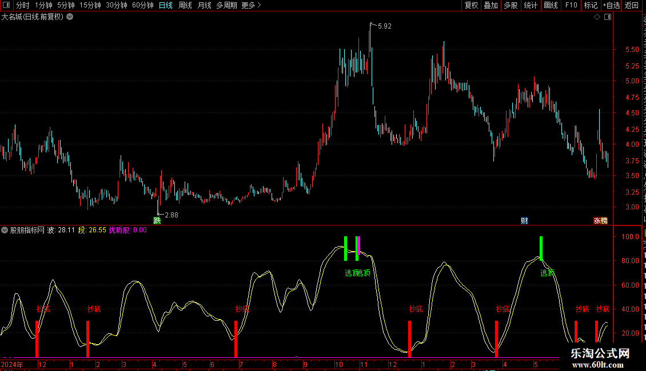Select the 1分钟 period tab
Viewport: 646px width, 371px height.
(x=43, y=5)
